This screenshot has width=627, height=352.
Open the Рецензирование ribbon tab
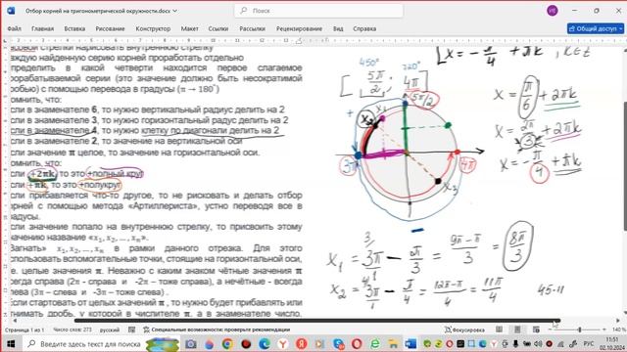[x=299, y=28]
